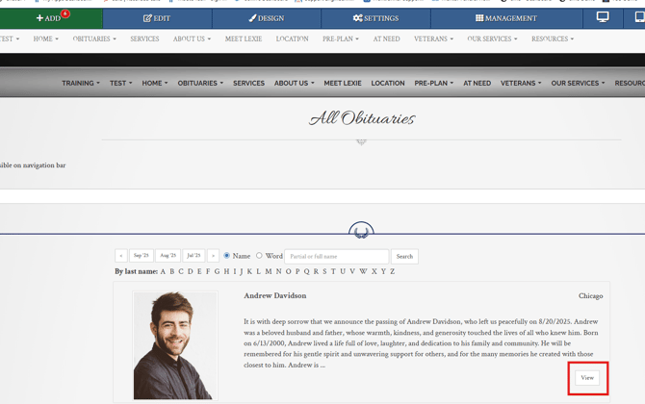Viewport: 645px width, 404px height.
Task: Expand OBITUARIES dropdown in dark navigation bar
Action: coord(200,84)
